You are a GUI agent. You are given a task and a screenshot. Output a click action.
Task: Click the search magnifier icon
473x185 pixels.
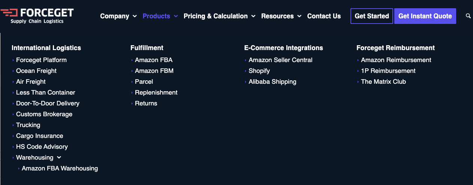click(468, 16)
